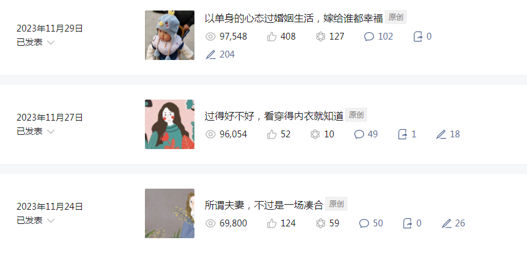Viewport: 527px width, 253px height.
Task: Expand 已发表 dropdown under 2023年11月29日
Action: coord(50,43)
